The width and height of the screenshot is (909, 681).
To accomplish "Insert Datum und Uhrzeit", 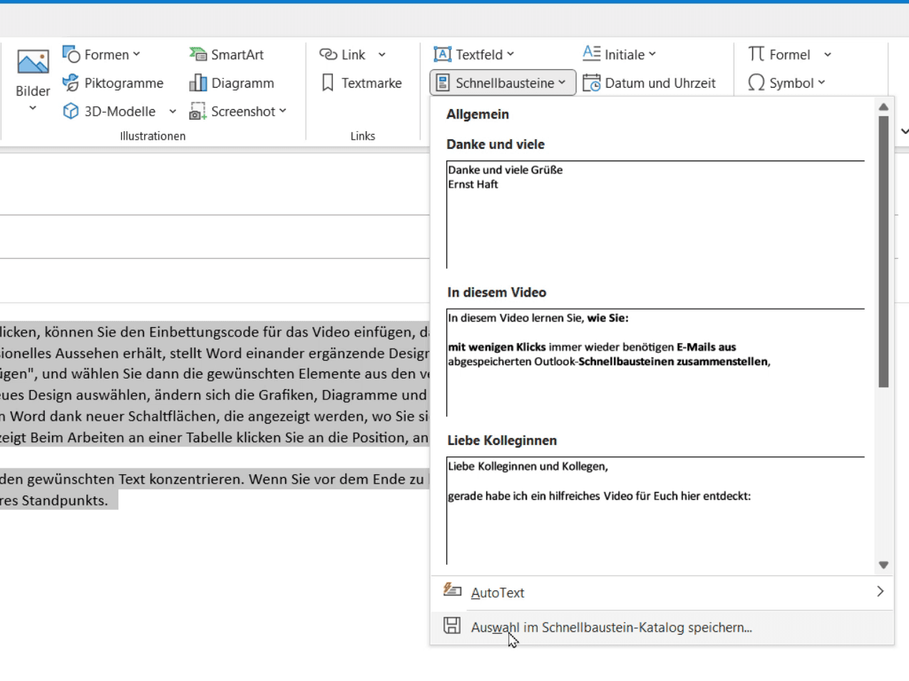I will 649,83.
